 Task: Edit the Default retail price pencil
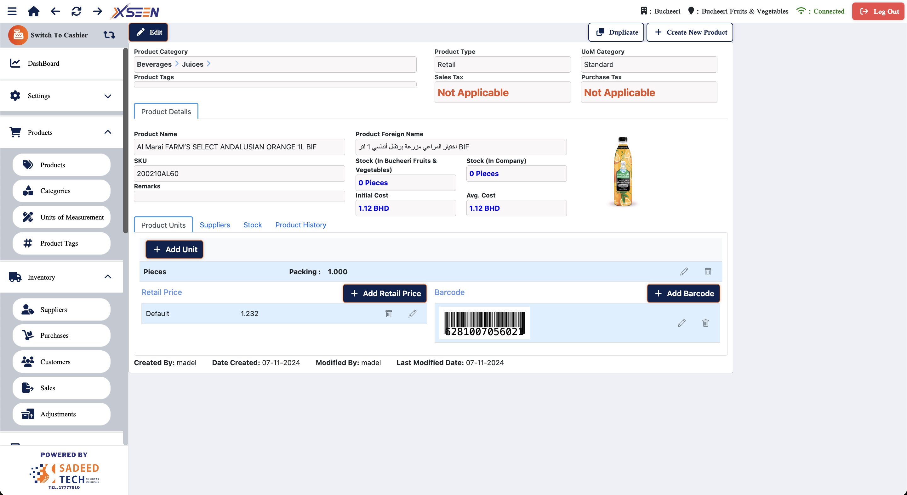point(412,313)
